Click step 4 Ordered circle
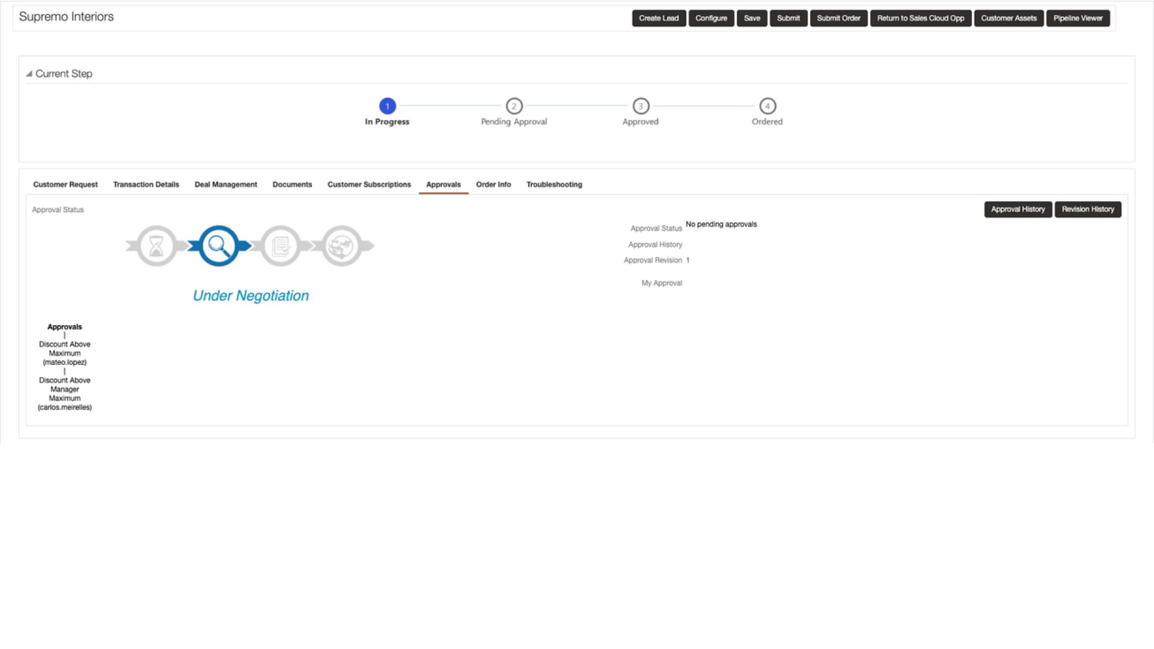Viewport: 1154px width, 649px height. (768, 106)
